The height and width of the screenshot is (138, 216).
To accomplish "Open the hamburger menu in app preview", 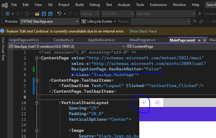I will click(x=157, y=103).
